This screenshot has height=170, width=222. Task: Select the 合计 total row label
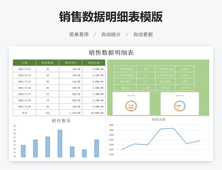click(x=24, y=113)
